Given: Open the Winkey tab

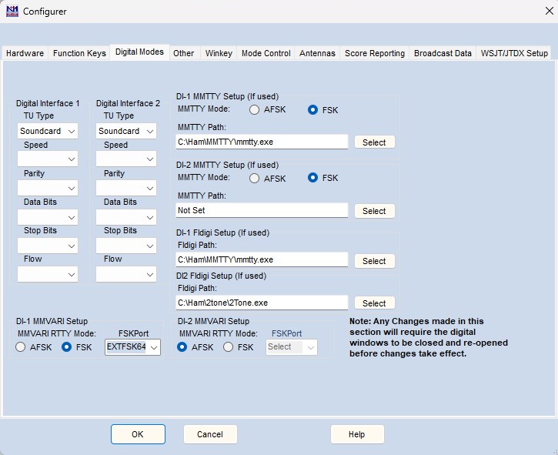Looking at the screenshot, I should 219,53.
